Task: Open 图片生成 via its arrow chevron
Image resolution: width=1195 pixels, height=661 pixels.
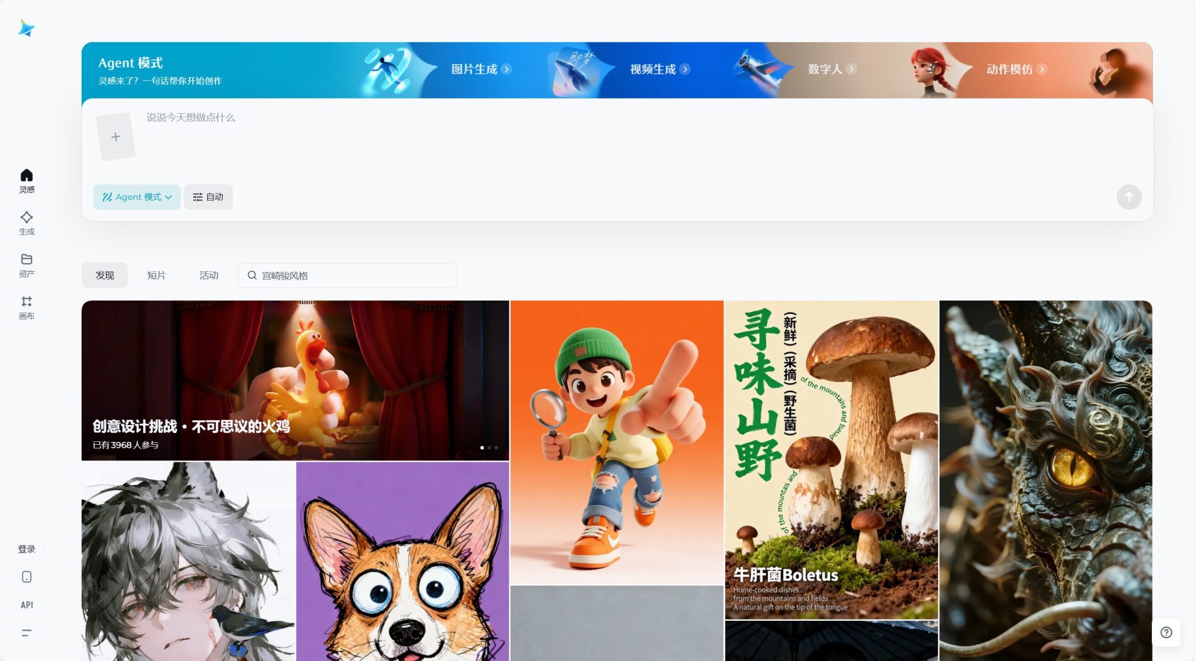Action: [506, 69]
